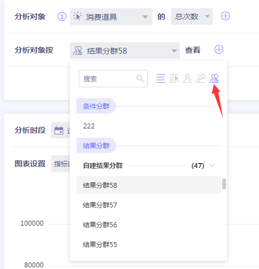
Task: Jump to the 条件分群 section tag
Action: pos(96,106)
